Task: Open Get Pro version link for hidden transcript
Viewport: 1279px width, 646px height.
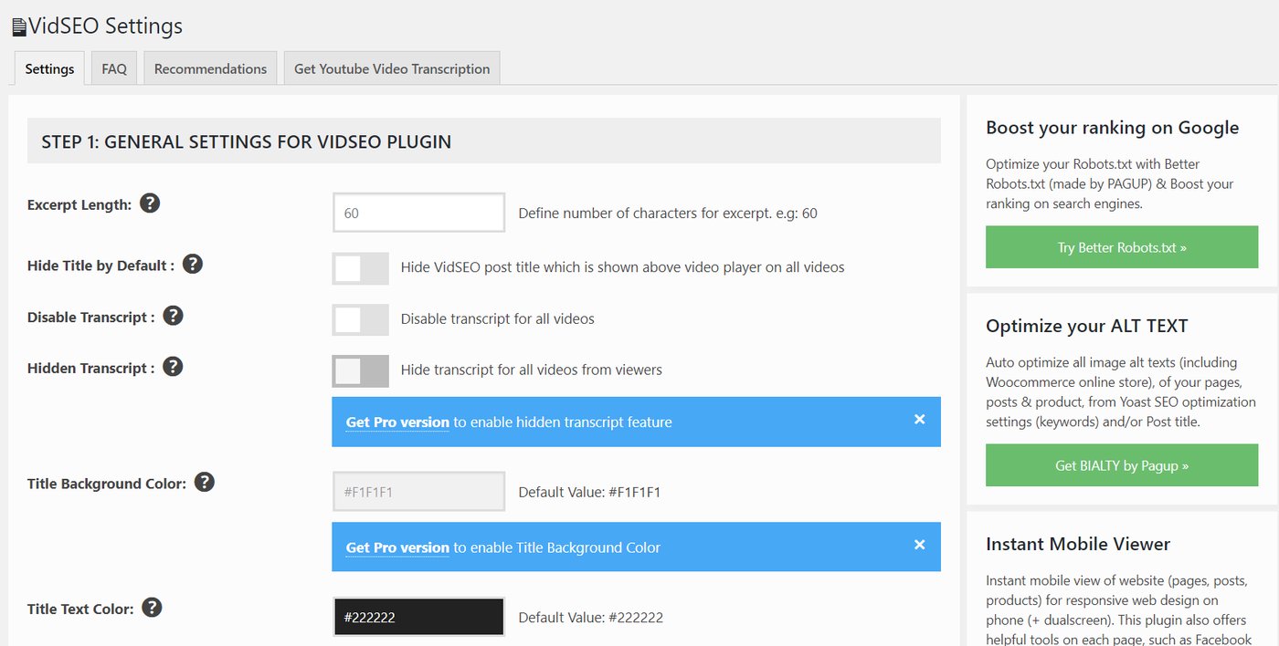Action: (x=396, y=422)
